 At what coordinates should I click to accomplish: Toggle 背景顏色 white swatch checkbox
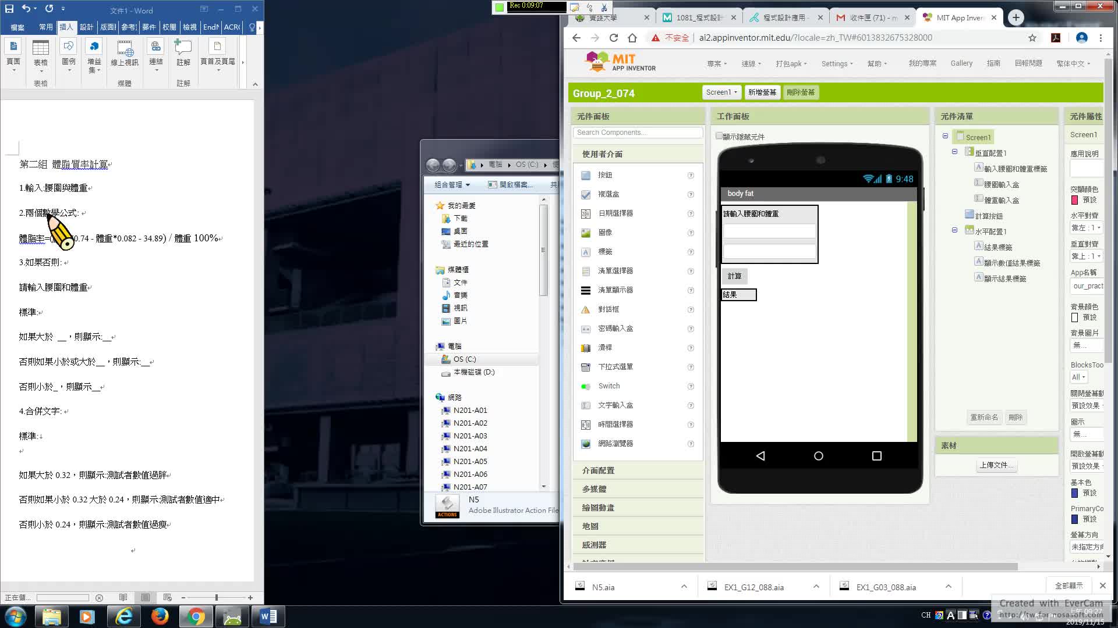point(1075,317)
